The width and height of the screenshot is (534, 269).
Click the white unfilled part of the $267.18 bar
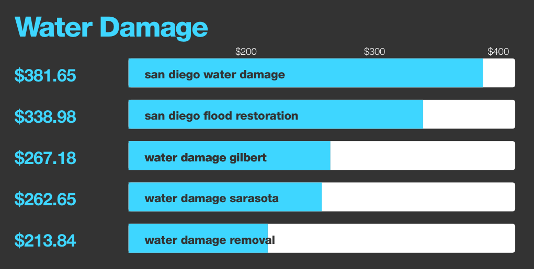click(x=423, y=156)
